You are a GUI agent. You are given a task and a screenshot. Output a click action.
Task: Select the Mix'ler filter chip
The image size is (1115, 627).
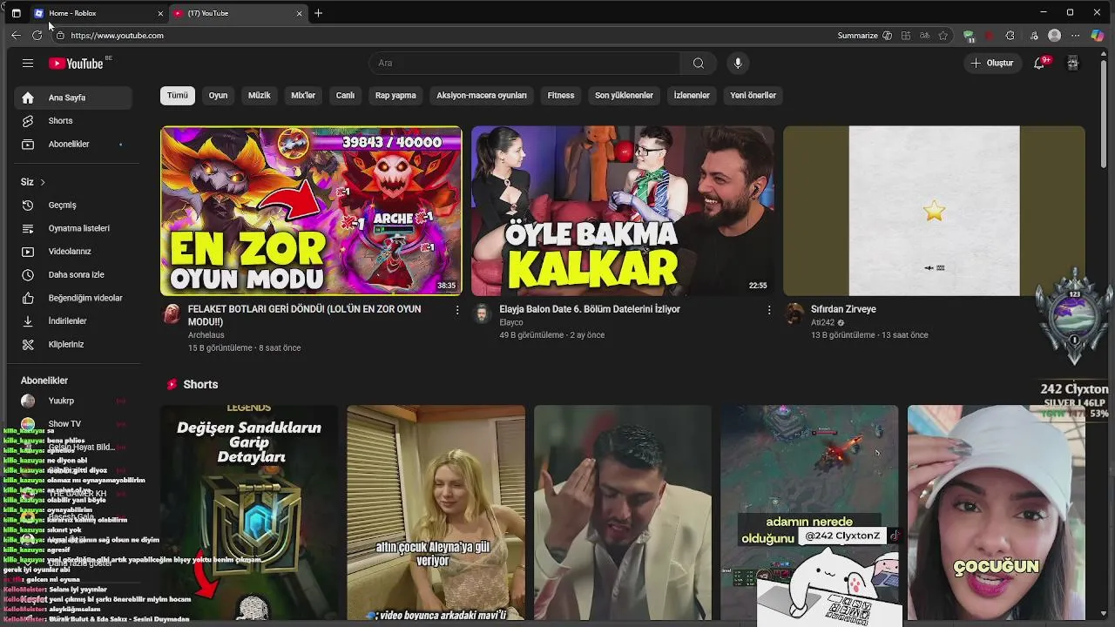pyautogui.click(x=303, y=95)
